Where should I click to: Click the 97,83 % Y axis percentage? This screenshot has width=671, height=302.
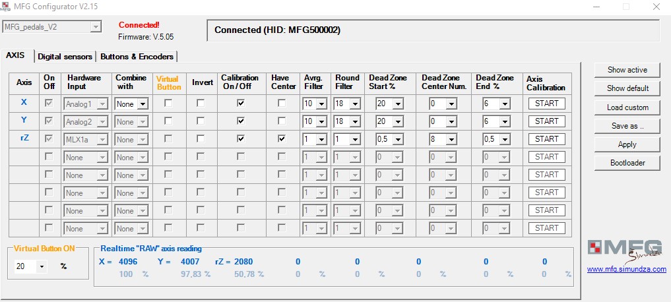click(x=195, y=274)
